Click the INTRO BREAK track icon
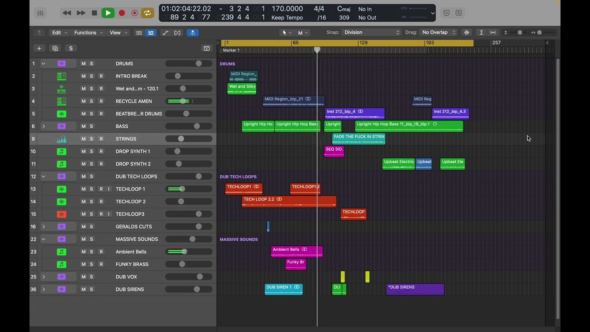590x332 pixels. pyautogui.click(x=61, y=76)
